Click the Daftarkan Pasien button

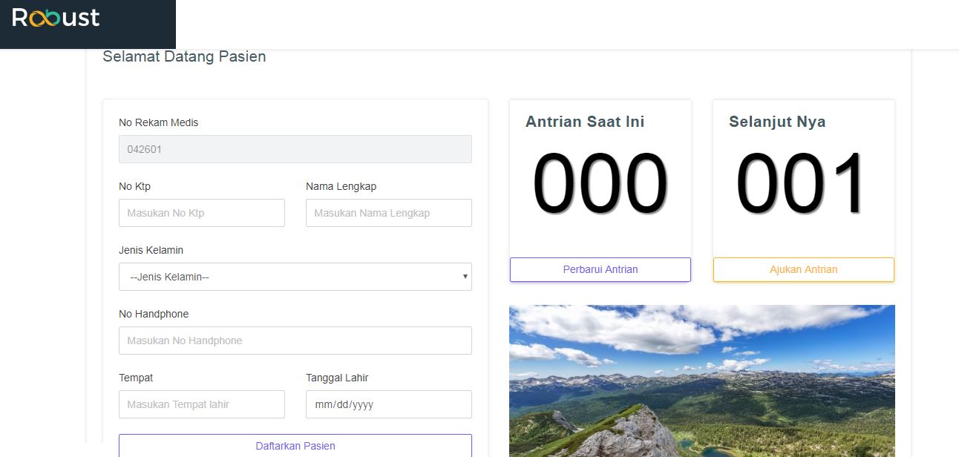coord(295,445)
